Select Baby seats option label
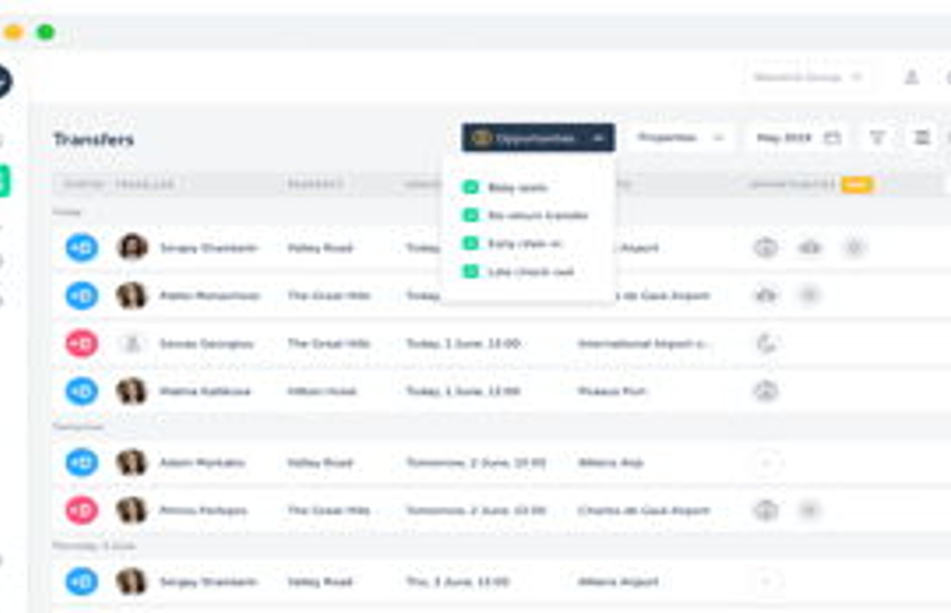The image size is (951, 613). (517, 188)
